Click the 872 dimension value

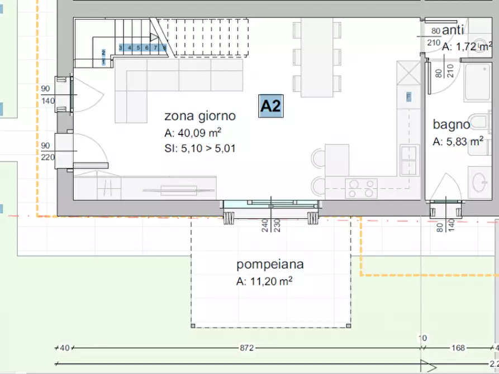(x=246, y=348)
